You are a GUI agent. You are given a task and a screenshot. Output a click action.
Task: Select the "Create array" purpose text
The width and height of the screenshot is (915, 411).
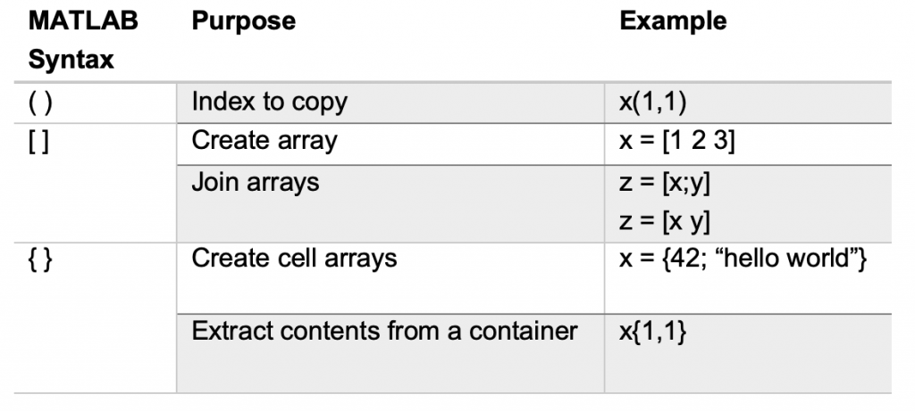coord(264,141)
